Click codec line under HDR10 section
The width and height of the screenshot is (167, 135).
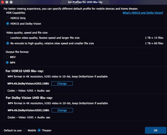29,90
